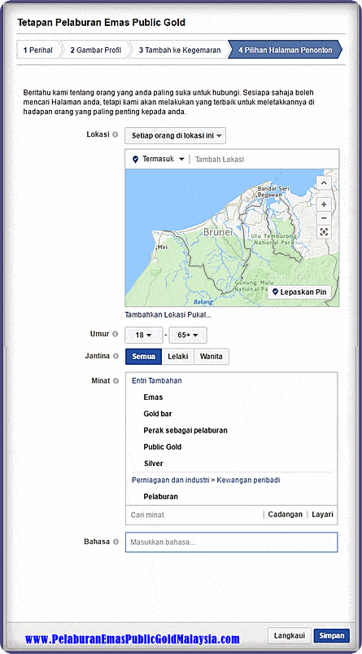Click the Entri Tambahan heading

[157, 380]
